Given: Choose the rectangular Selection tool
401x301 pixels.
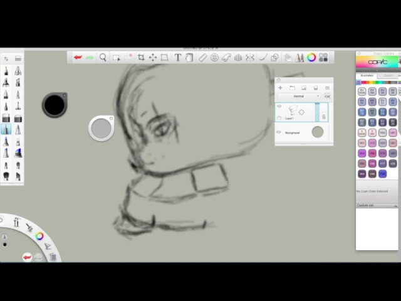Looking at the screenshot, I should [117, 58].
